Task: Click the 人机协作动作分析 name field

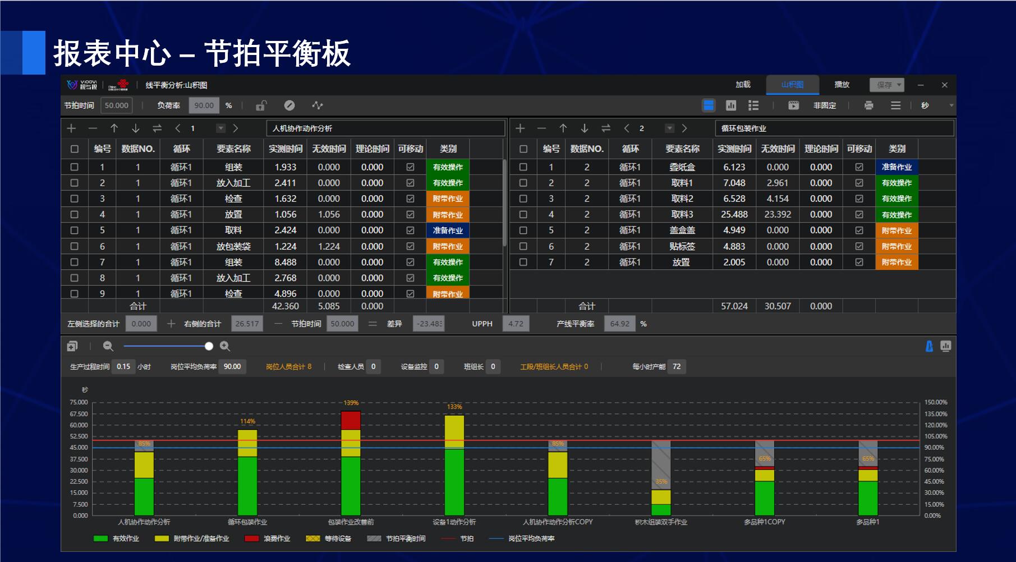Action: (386, 128)
